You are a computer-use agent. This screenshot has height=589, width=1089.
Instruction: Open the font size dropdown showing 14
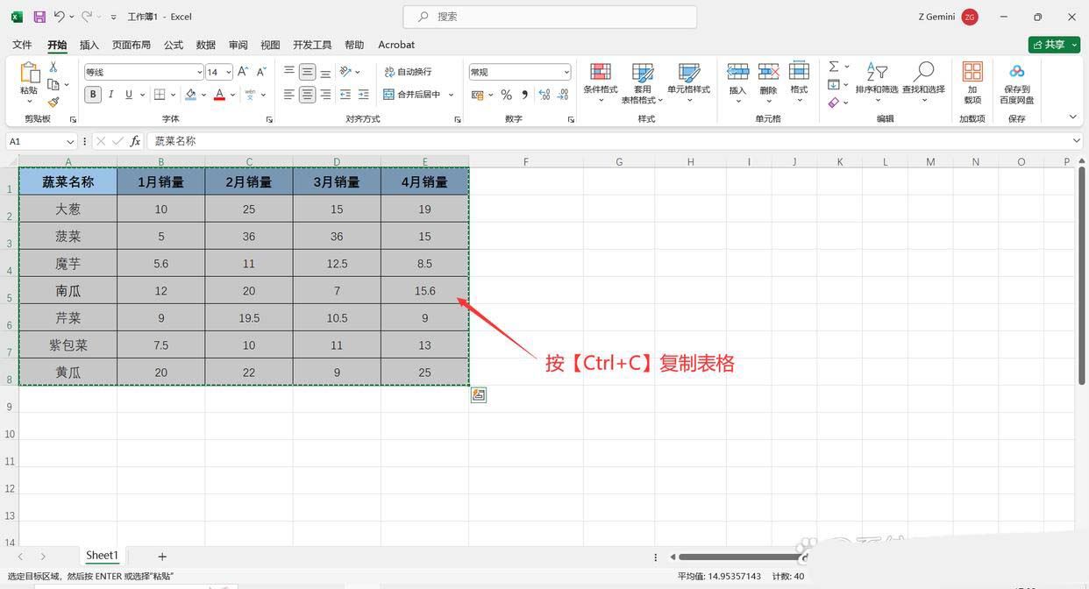point(228,72)
